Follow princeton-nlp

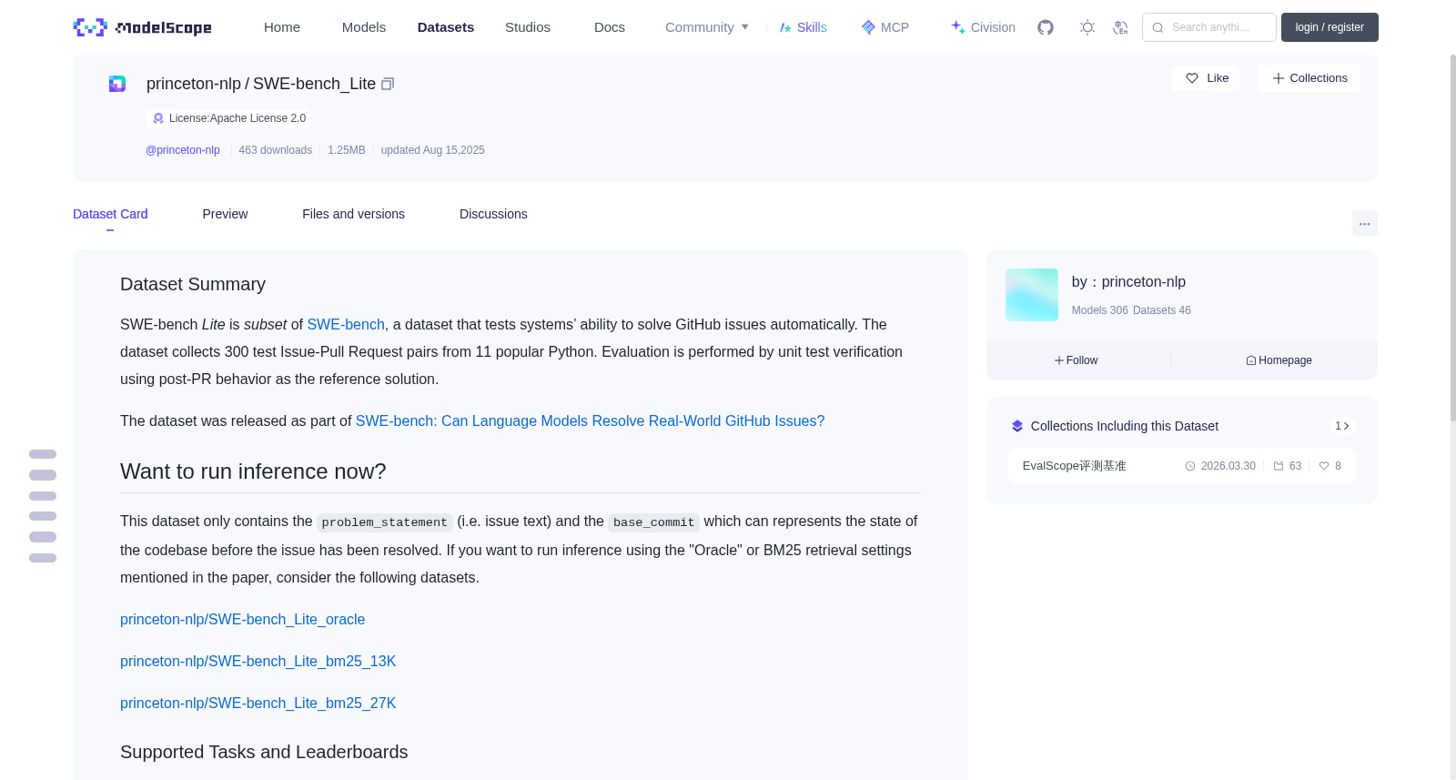point(1077,360)
